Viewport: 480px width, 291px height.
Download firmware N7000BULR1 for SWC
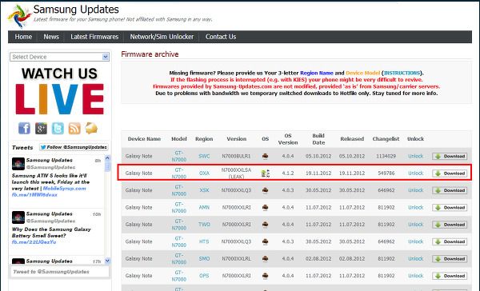450,157
